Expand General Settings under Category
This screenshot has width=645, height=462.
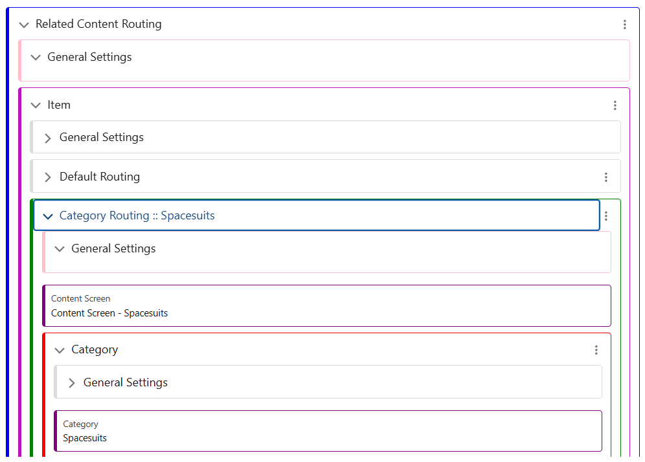pos(72,383)
